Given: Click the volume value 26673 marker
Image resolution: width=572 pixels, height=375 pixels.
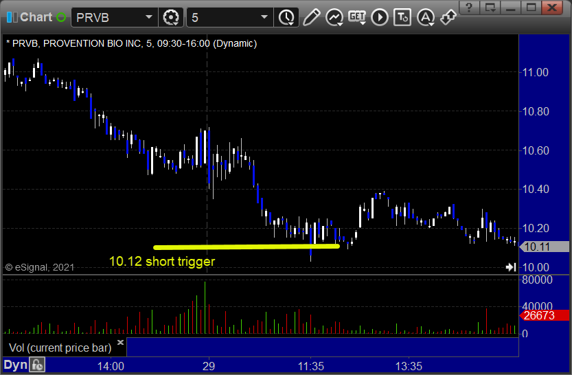Looking at the screenshot, I should tap(544, 315).
